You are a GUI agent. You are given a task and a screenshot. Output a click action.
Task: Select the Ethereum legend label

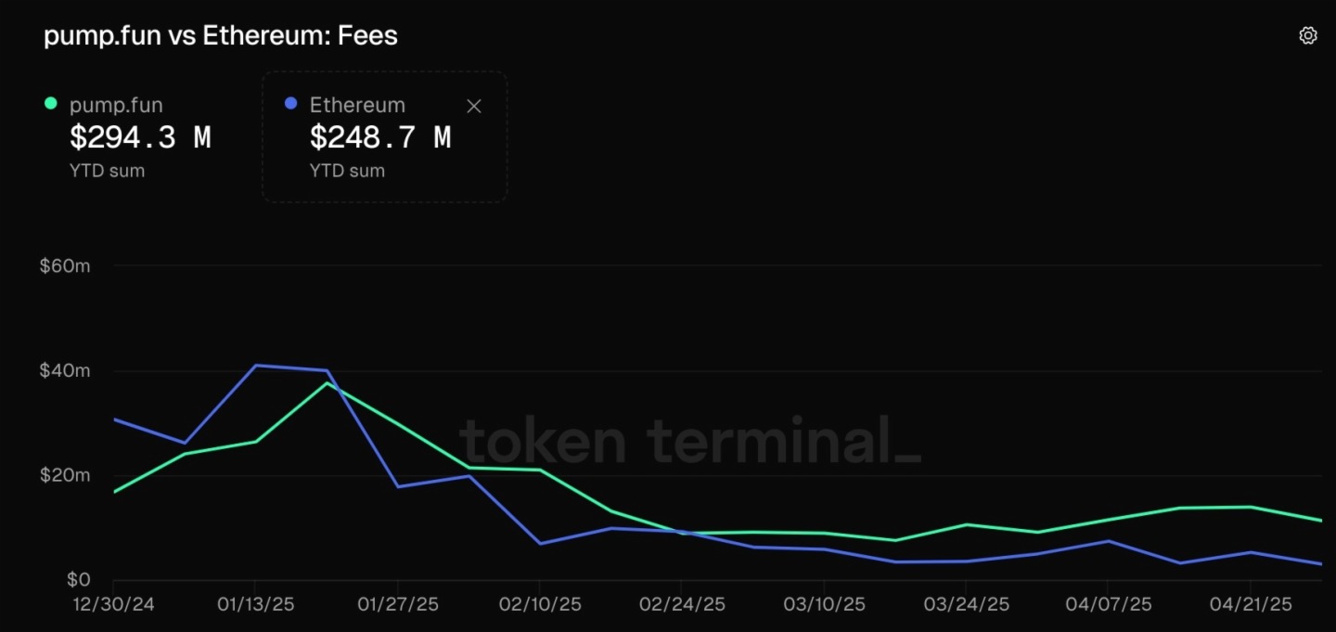point(357,105)
